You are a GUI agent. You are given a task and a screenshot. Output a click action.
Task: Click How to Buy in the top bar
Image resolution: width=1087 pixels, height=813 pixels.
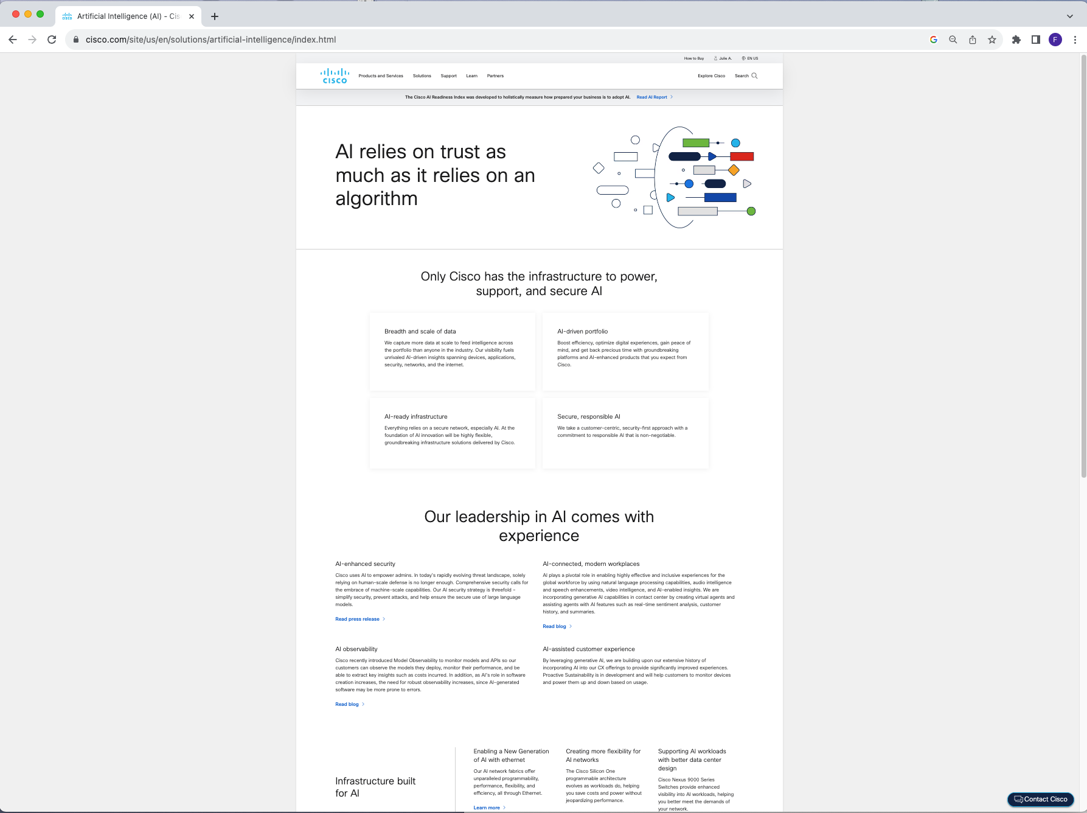tap(693, 58)
